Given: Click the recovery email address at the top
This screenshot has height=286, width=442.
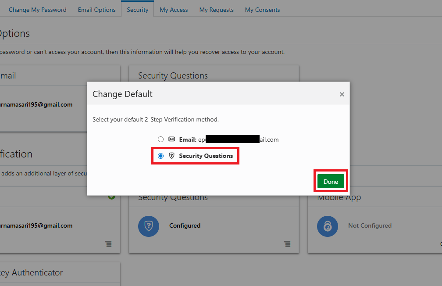Looking at the screenshot, I should 36,105.
